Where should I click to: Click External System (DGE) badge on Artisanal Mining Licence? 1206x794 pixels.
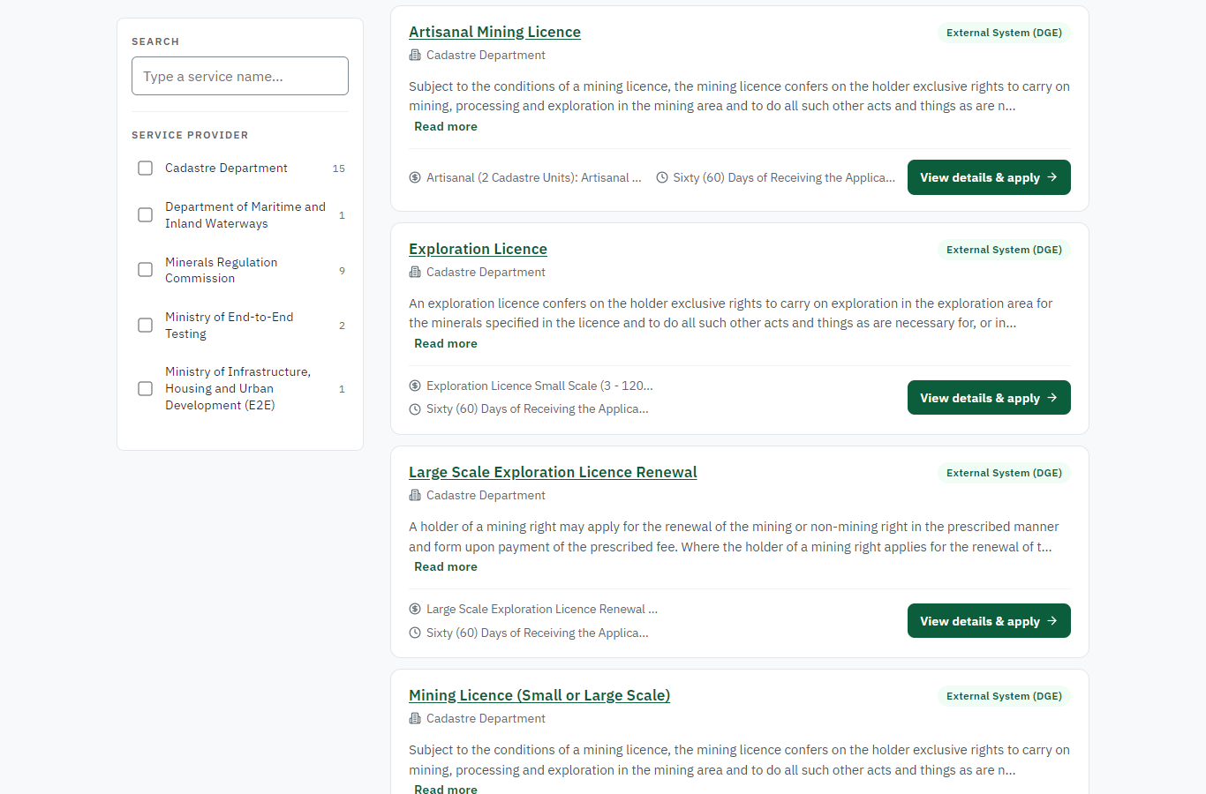click(x=1004, y=33)
